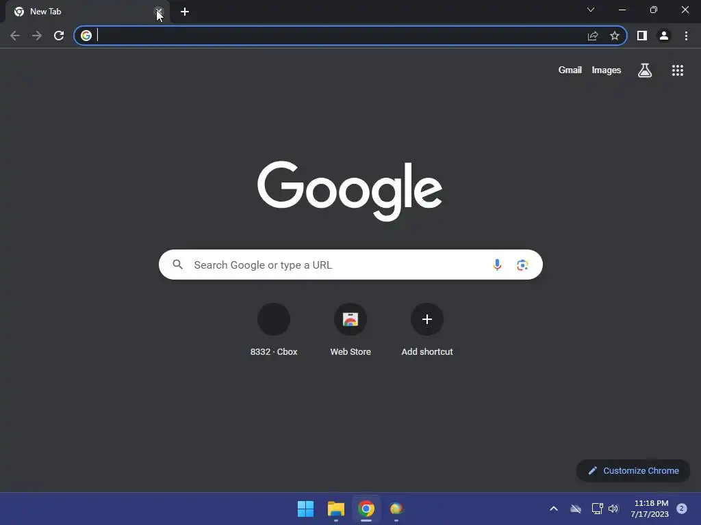
Task: Open a new tab with plus button
Action: 185,12
